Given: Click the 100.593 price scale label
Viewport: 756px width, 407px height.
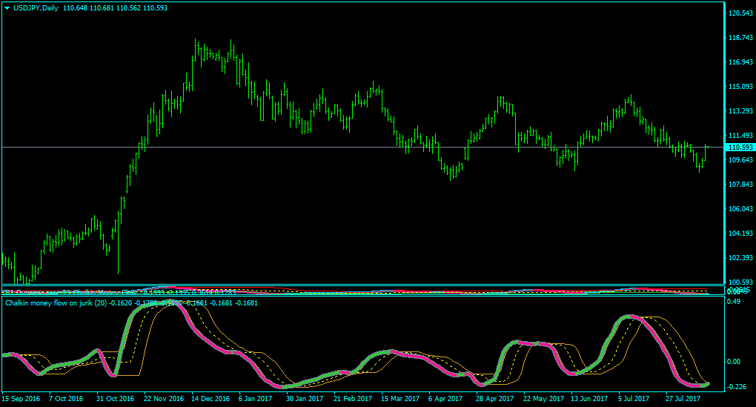Looking at the screenshot, I should pyautogui.click(x=741, y=282).
